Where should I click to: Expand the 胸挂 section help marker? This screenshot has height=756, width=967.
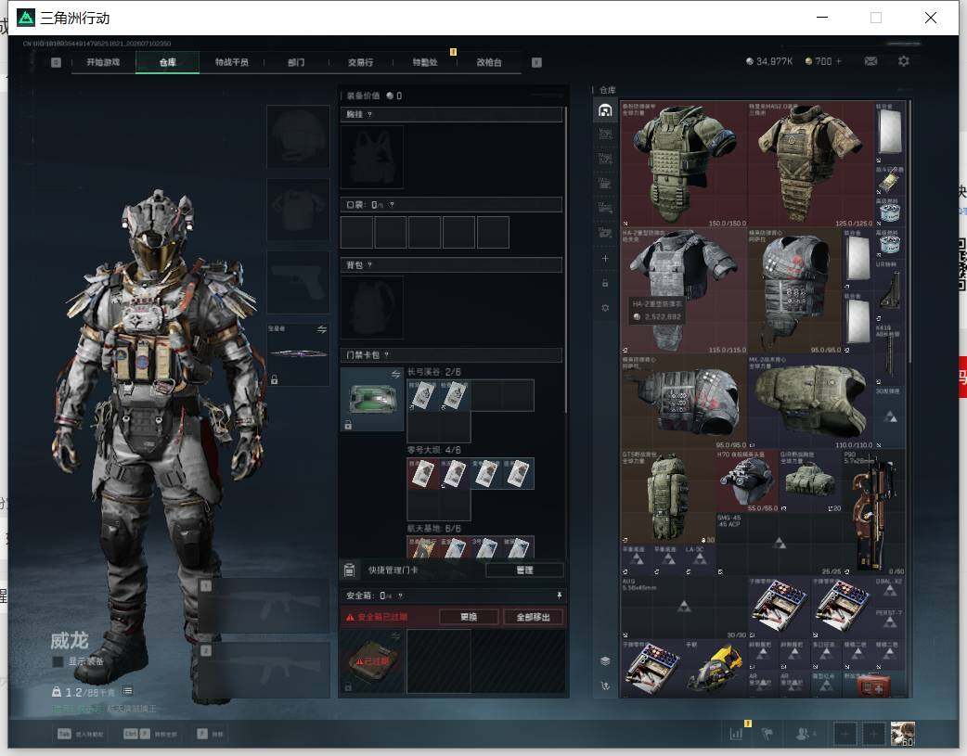pyautogui.click(x=369, y=115)
